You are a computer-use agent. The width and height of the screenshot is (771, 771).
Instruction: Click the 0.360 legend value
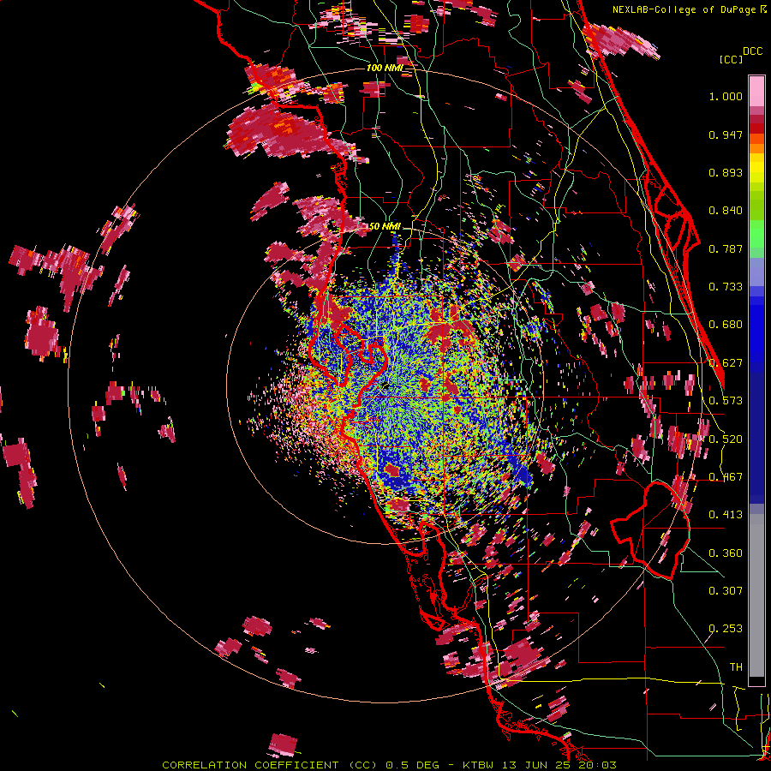(726, 553)
